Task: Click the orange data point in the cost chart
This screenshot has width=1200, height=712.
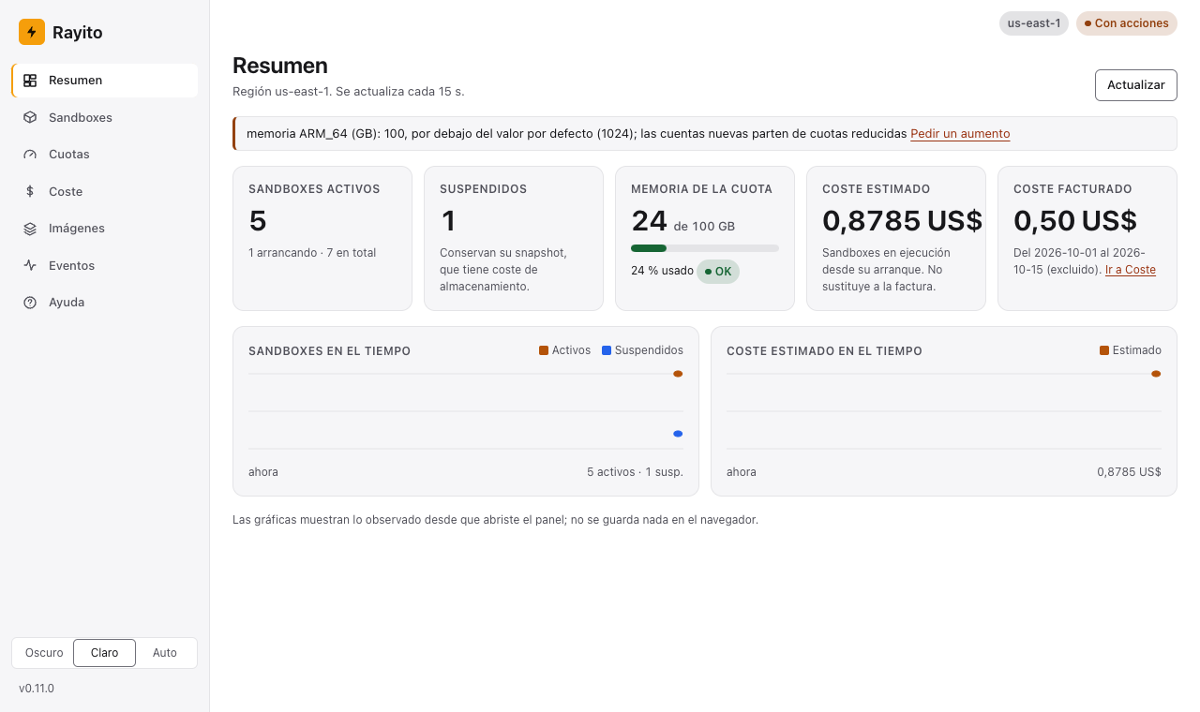Action: [x=1156, y=374]
